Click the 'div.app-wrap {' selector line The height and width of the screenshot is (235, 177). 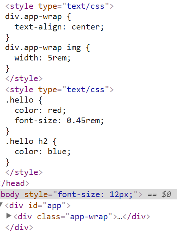click(x=38, y=17)
